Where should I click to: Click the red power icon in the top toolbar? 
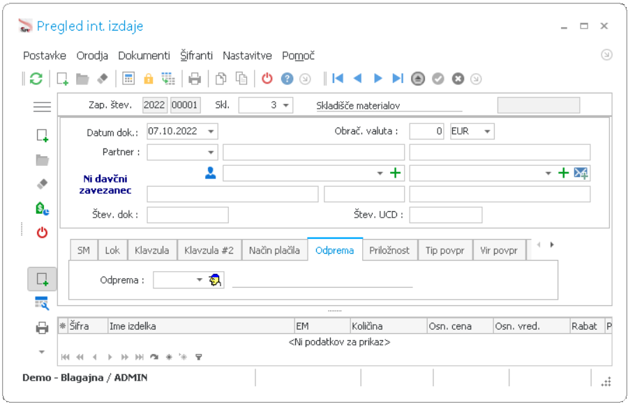[x=267, y=79]
